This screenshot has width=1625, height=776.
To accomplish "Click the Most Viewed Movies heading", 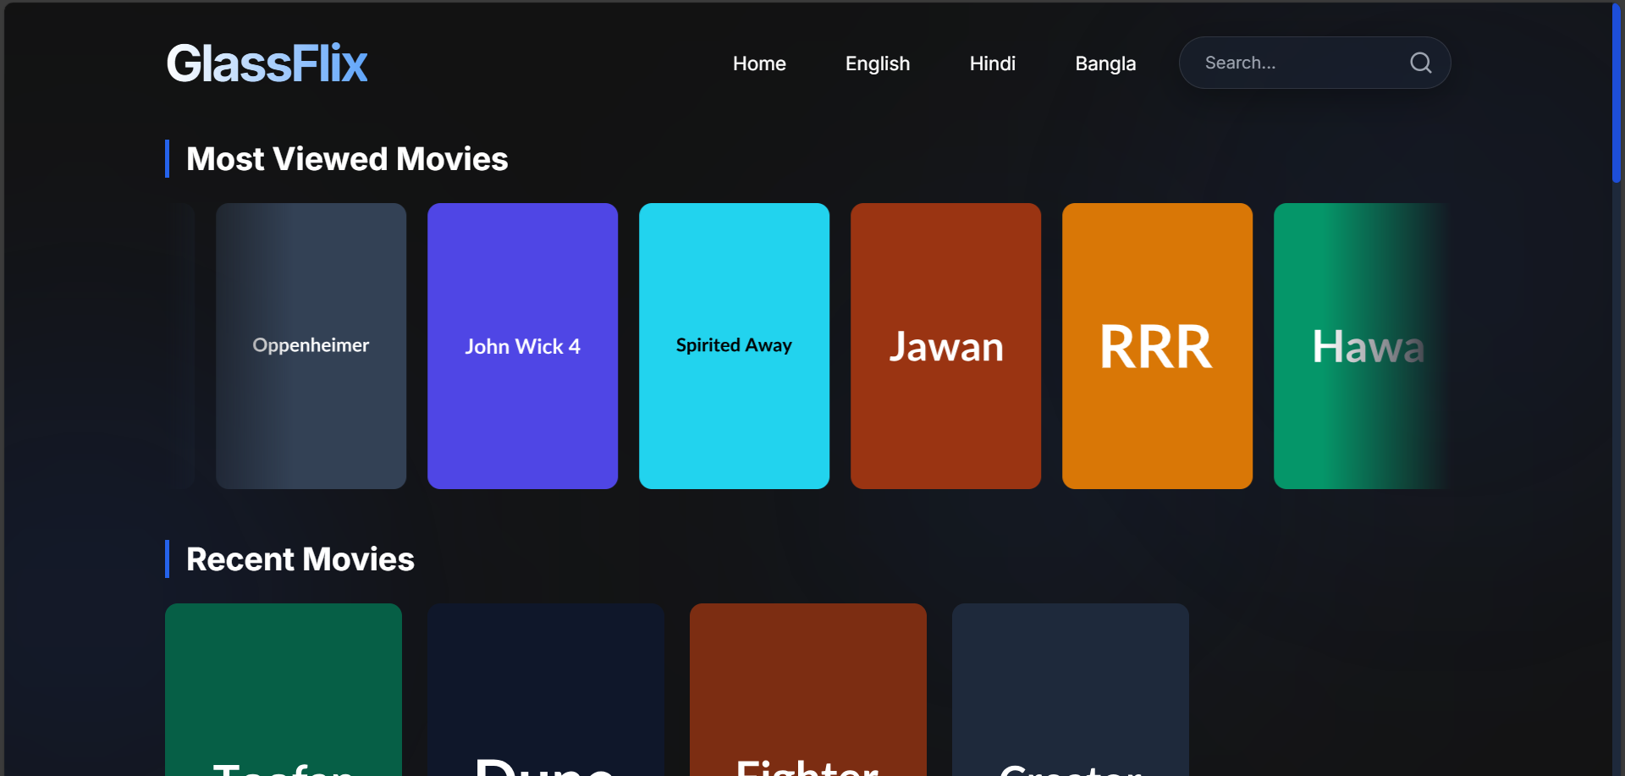I will pos(346,159).
